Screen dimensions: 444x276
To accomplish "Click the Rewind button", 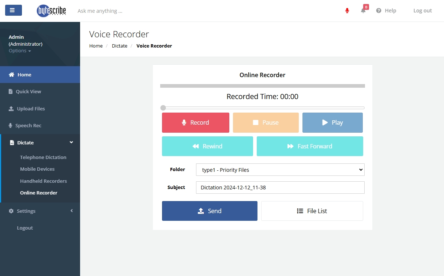I will [207, 146].
